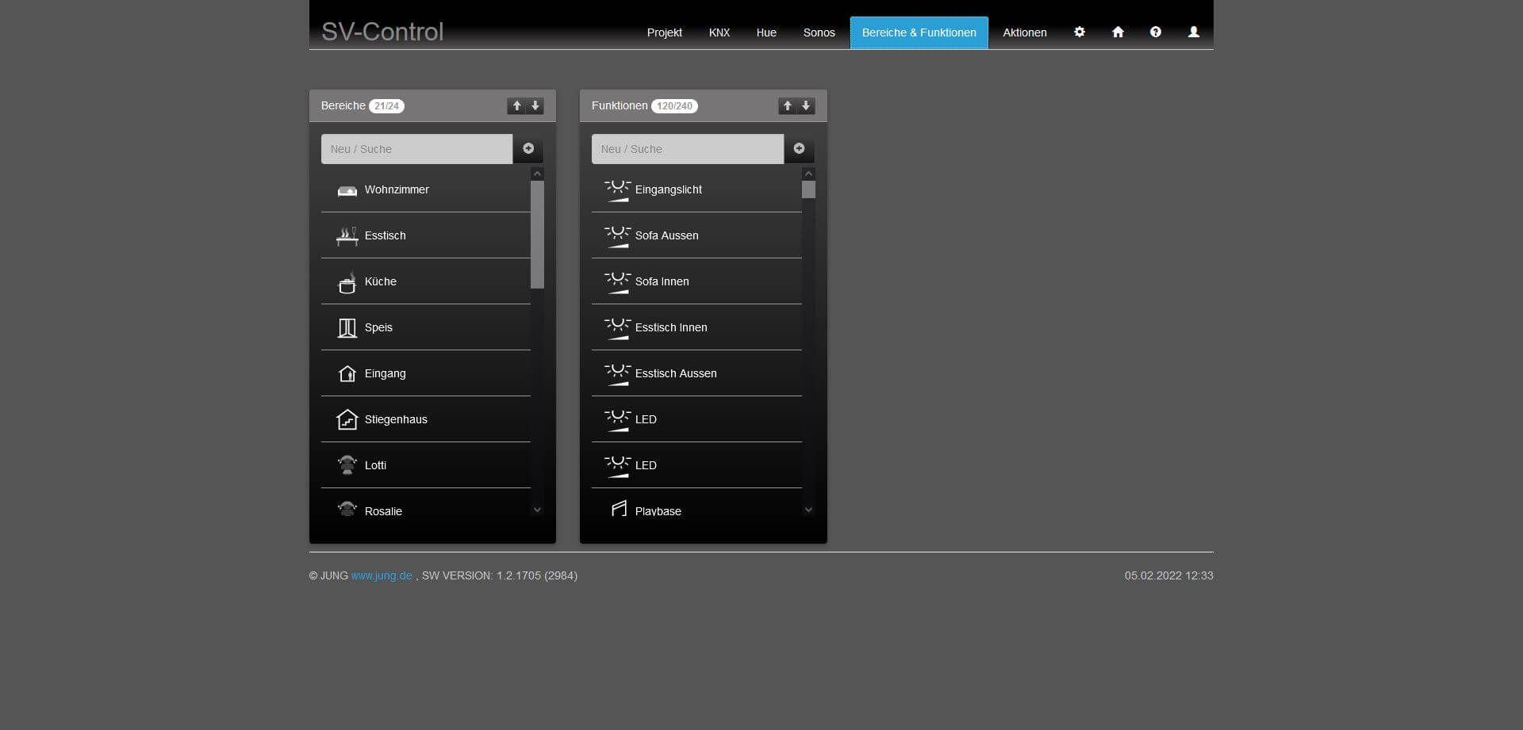Screen dimensions: 1523x730
Task: Add new Bereich with plus button
Action: click(x=528, y=149)
